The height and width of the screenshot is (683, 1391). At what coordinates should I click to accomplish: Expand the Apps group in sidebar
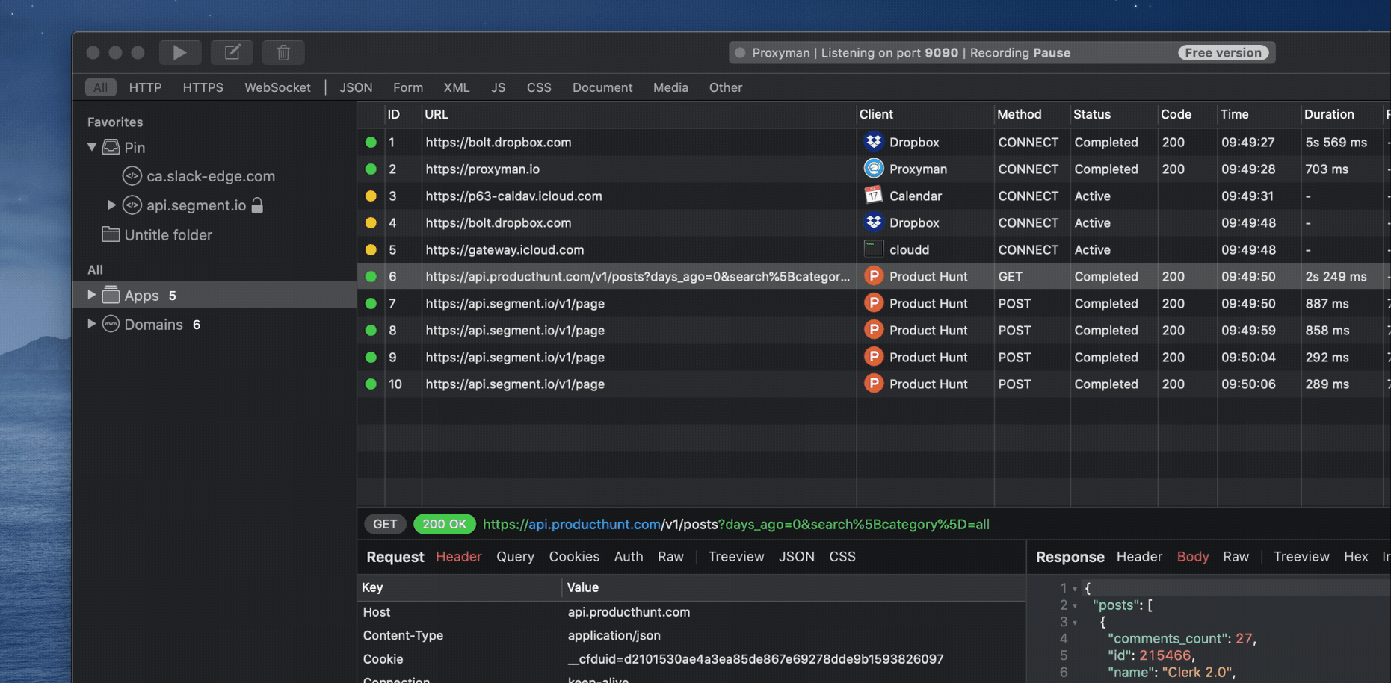tap(91, 295)
